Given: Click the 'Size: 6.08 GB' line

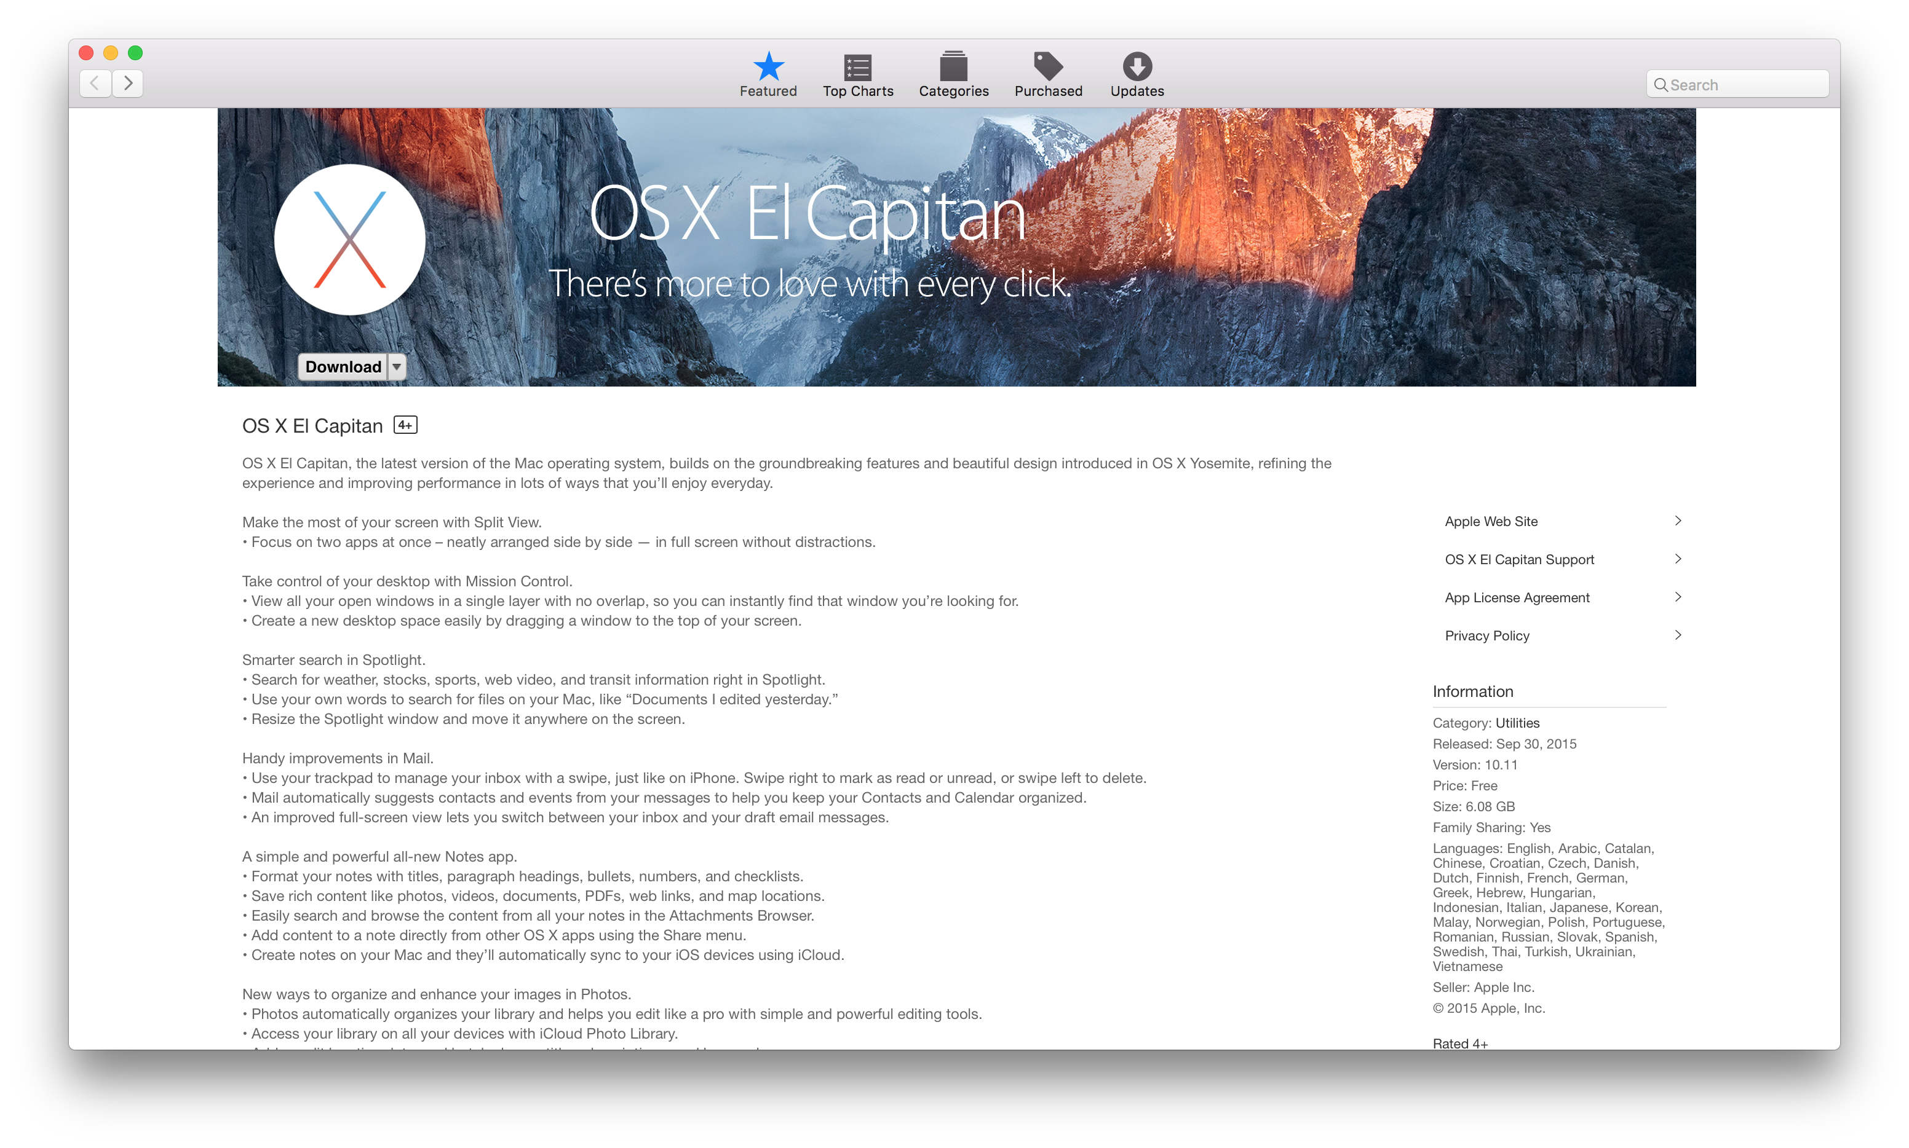Looking at the screenshot, I should [x=1473, y=806].
